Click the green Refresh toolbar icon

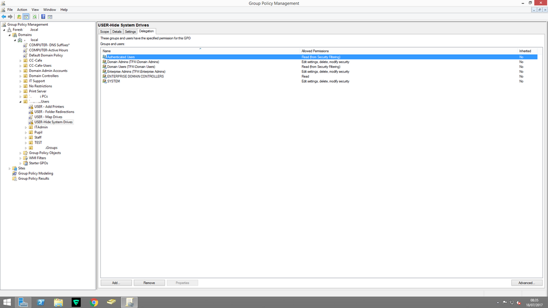pyautogui.click(x=35, y=17)
